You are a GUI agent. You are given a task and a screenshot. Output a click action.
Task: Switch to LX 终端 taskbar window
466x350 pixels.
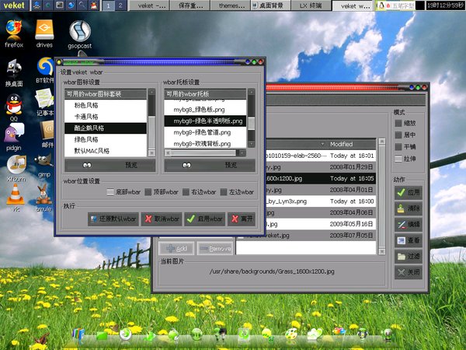[311, 6]
